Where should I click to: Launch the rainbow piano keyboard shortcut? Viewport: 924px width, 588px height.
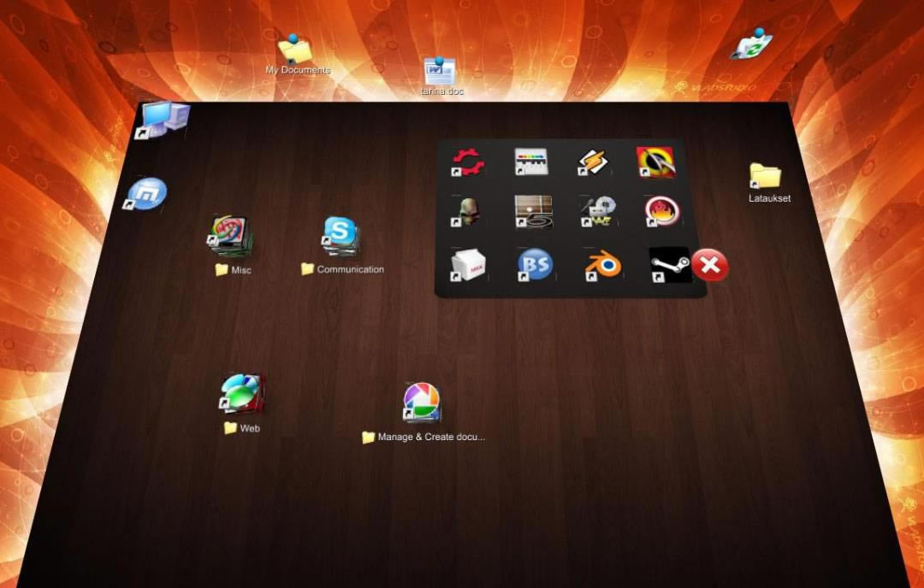(x=531, y=162)
